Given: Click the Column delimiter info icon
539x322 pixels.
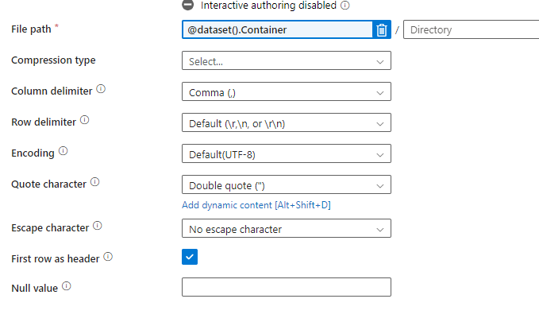Looking at the screenshot, I should (x=101, y=89).
